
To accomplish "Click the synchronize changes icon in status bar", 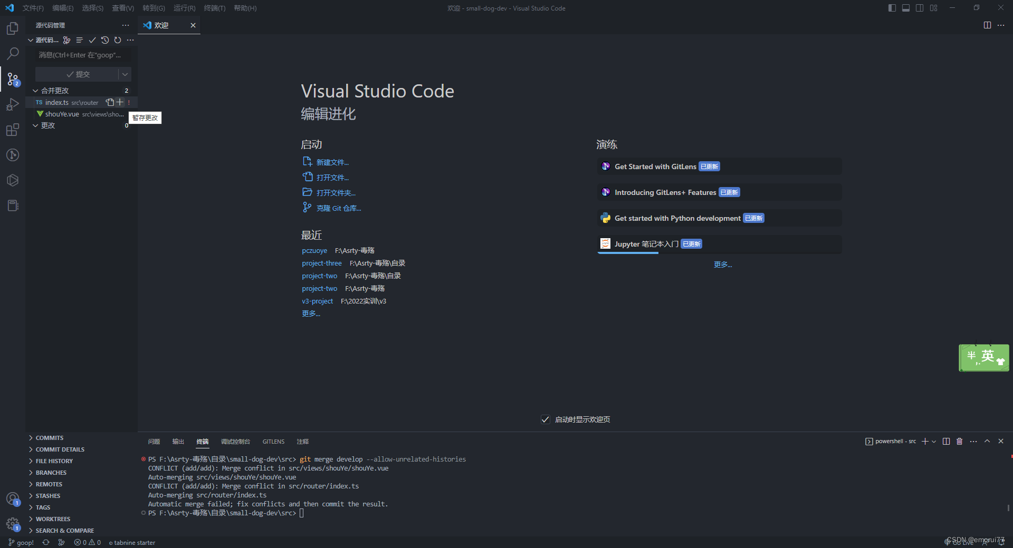I will tap(46, 542).
